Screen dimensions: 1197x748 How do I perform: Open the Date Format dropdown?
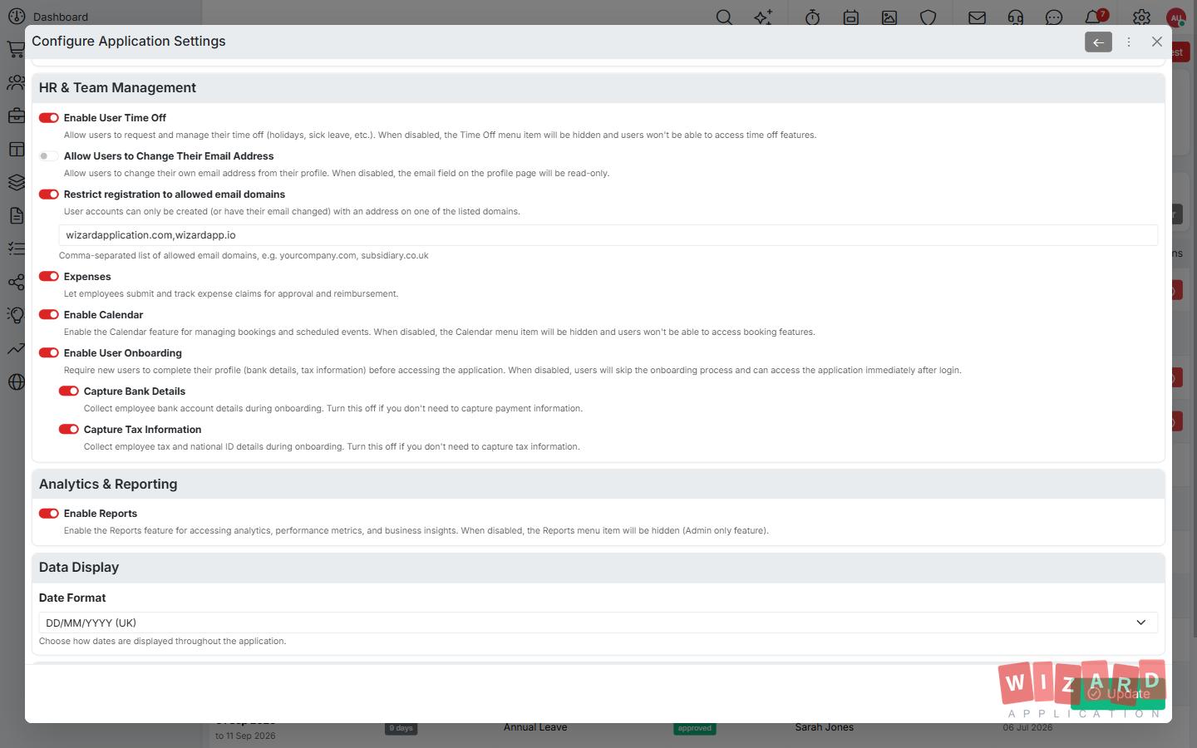(598, 623)
